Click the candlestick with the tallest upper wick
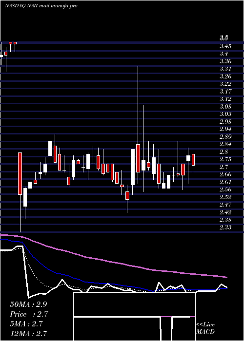Image resolution: width=244 pixels, height=341 pixels. click(x=138, y=125)
